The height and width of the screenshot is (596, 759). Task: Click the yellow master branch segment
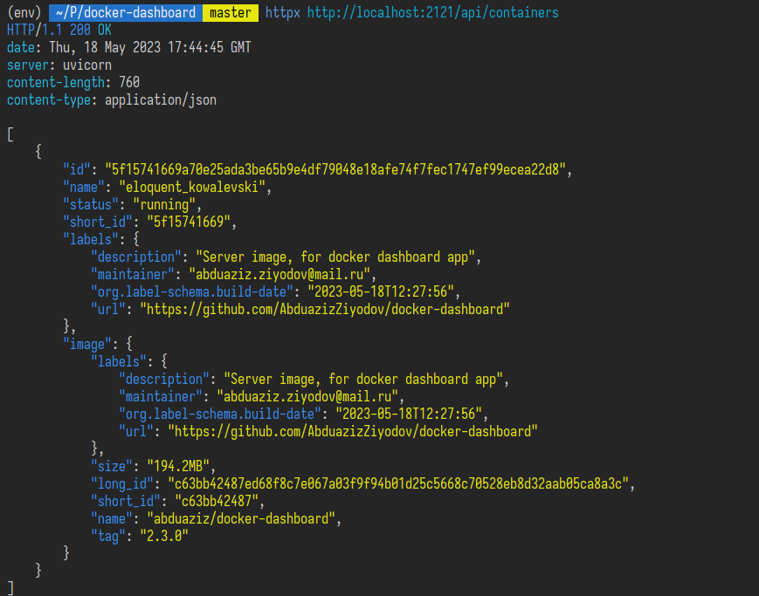click(231, 12)
